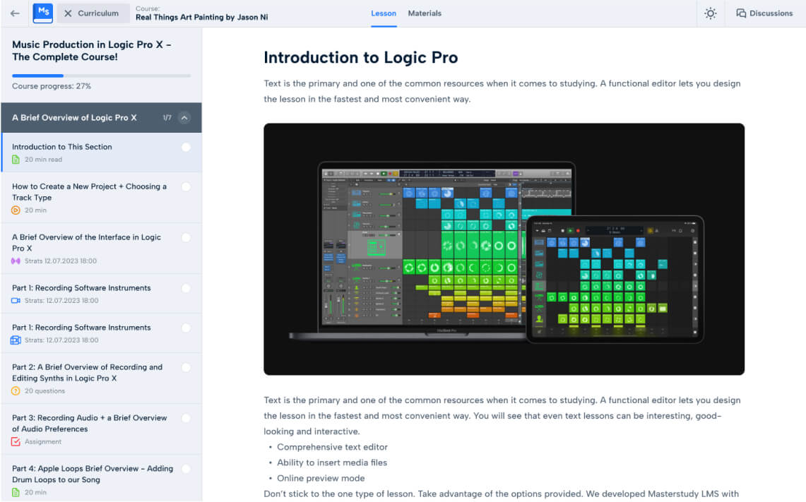Click the Logic Pro laptop and tablet image
The image size is (806, 502).
click(504, 249)
